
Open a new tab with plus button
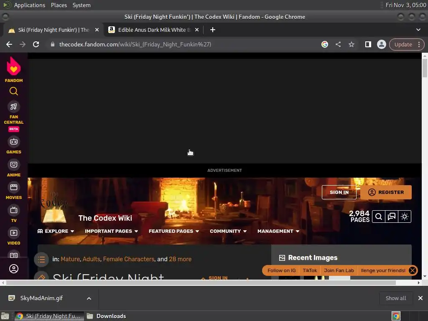pyautogui.click(x=213, y=30)
